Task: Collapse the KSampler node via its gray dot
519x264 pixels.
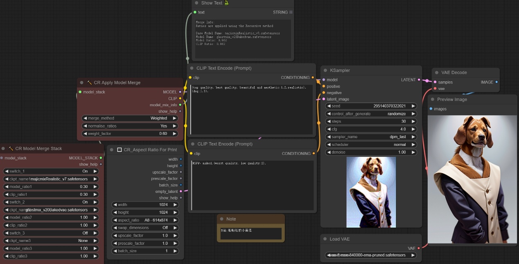Action: tap(325, 70)
